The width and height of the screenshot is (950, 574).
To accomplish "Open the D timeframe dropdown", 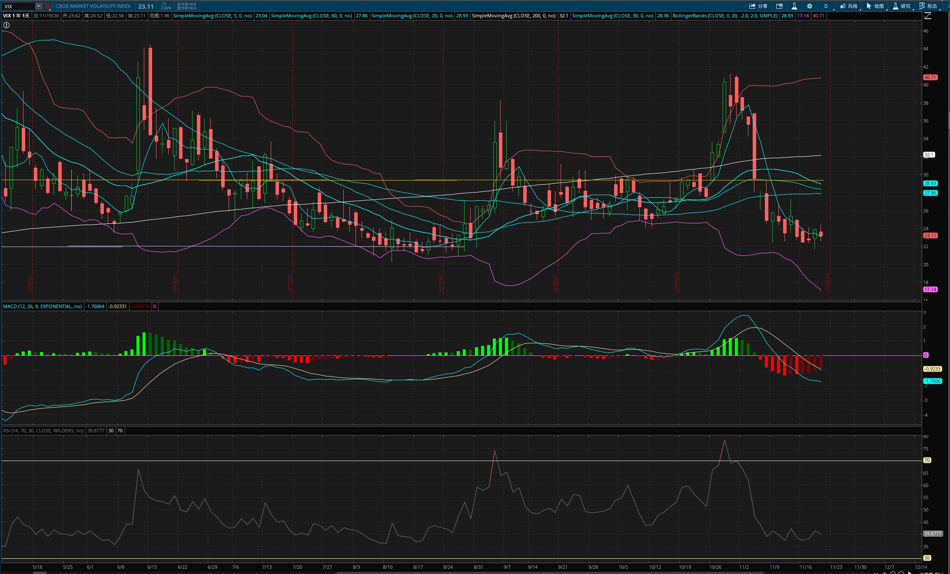I will [x=827, y=6].
